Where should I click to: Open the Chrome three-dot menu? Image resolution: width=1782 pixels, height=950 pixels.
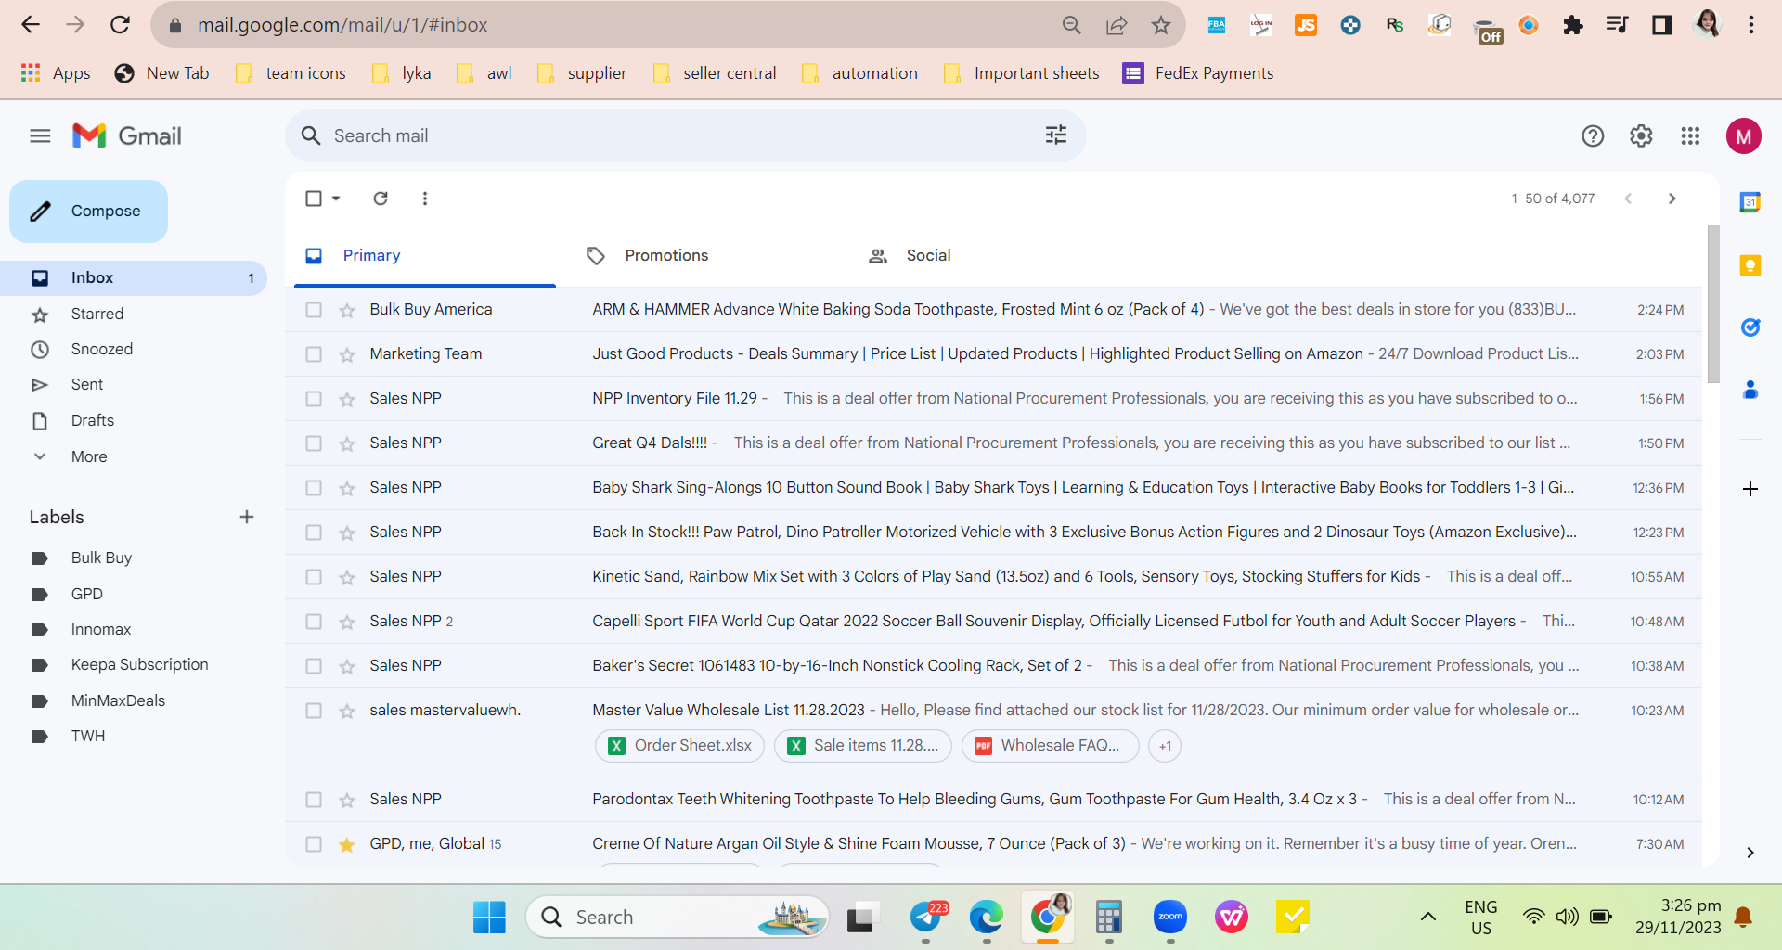coord(1751,25)
